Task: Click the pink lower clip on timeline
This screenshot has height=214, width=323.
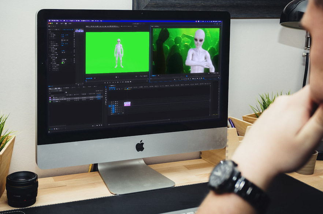Action: point(127,105)
